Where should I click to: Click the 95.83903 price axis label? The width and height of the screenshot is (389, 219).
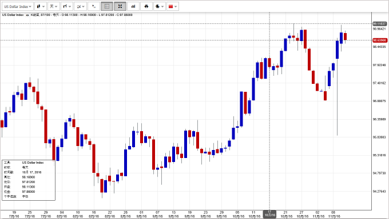379,137
